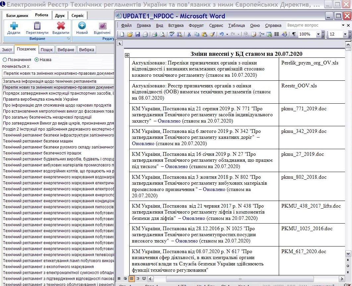This screenshot has width=352, height=286.
Task: Click the Reestr_OOV.xls table cell
Action: click(312, 92)
